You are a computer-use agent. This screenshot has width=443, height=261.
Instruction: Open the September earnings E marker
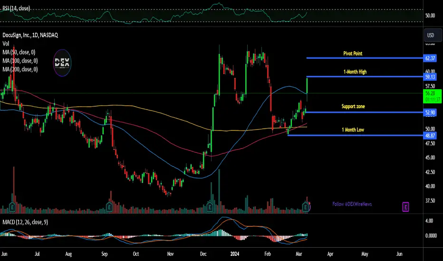pos(109,207)
